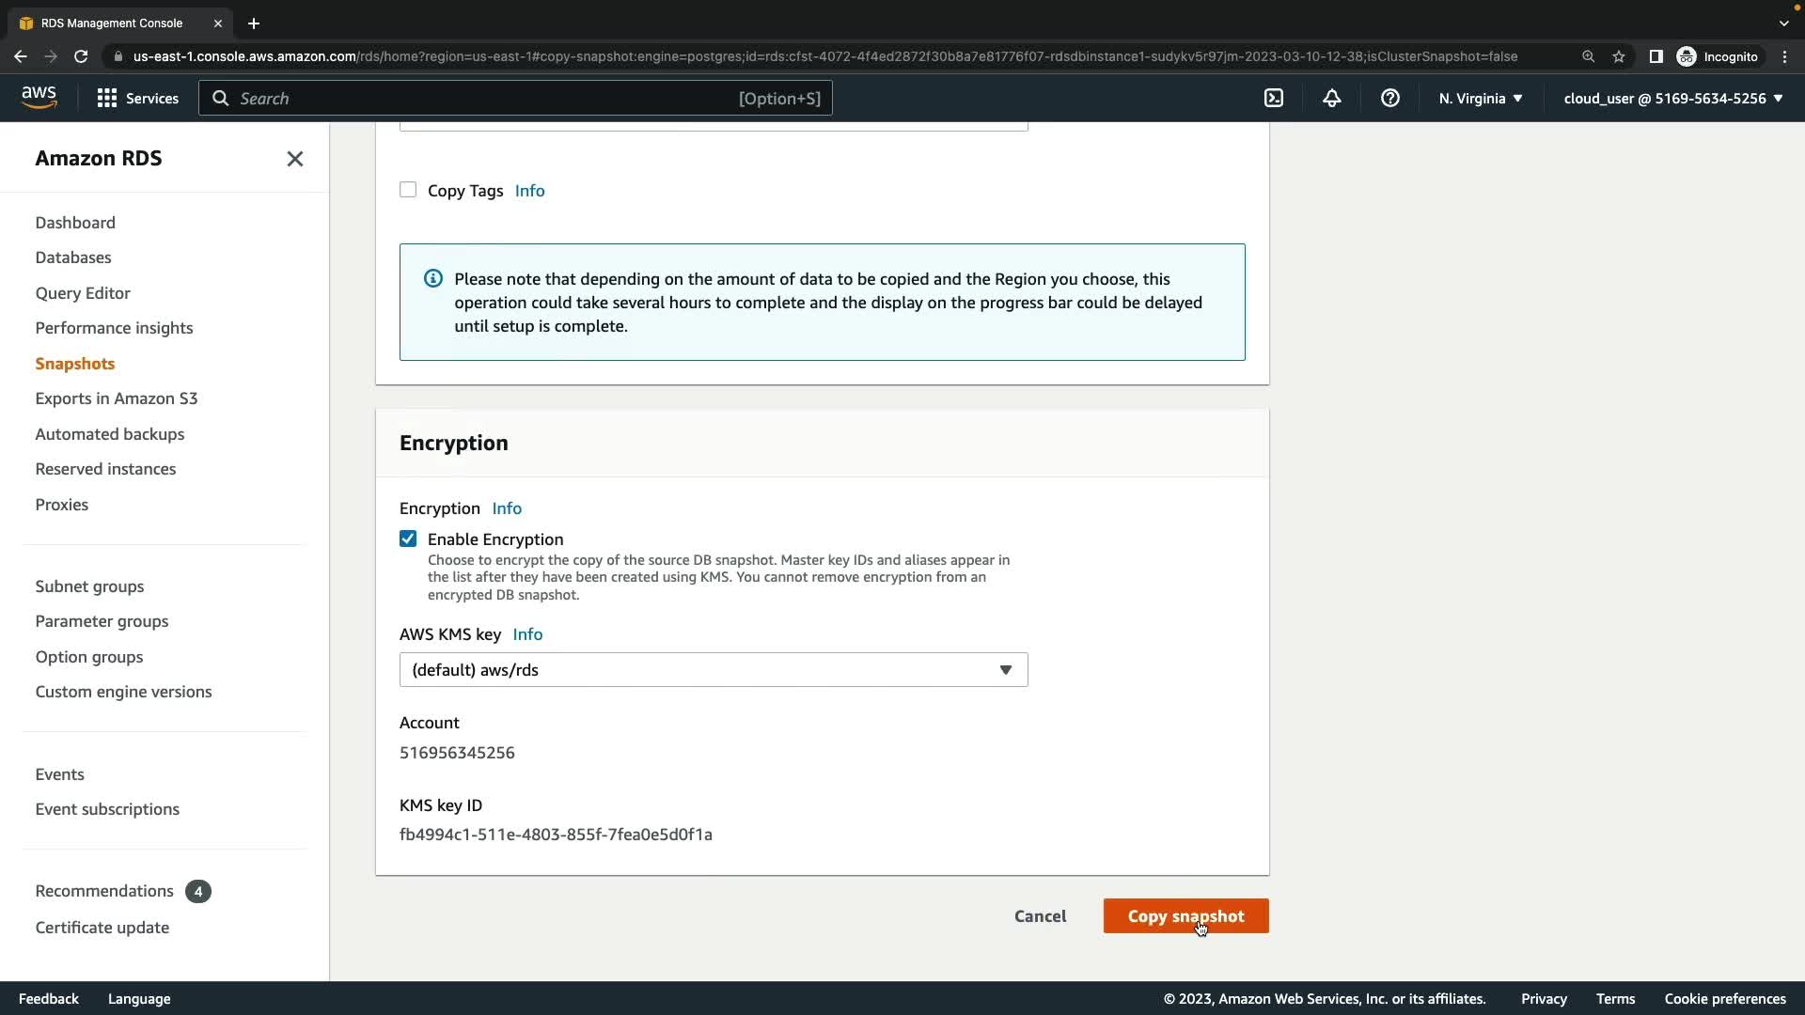Click the Copy snapshot button
The height and width of the screenshot is (1015, 1805).
1185,916
